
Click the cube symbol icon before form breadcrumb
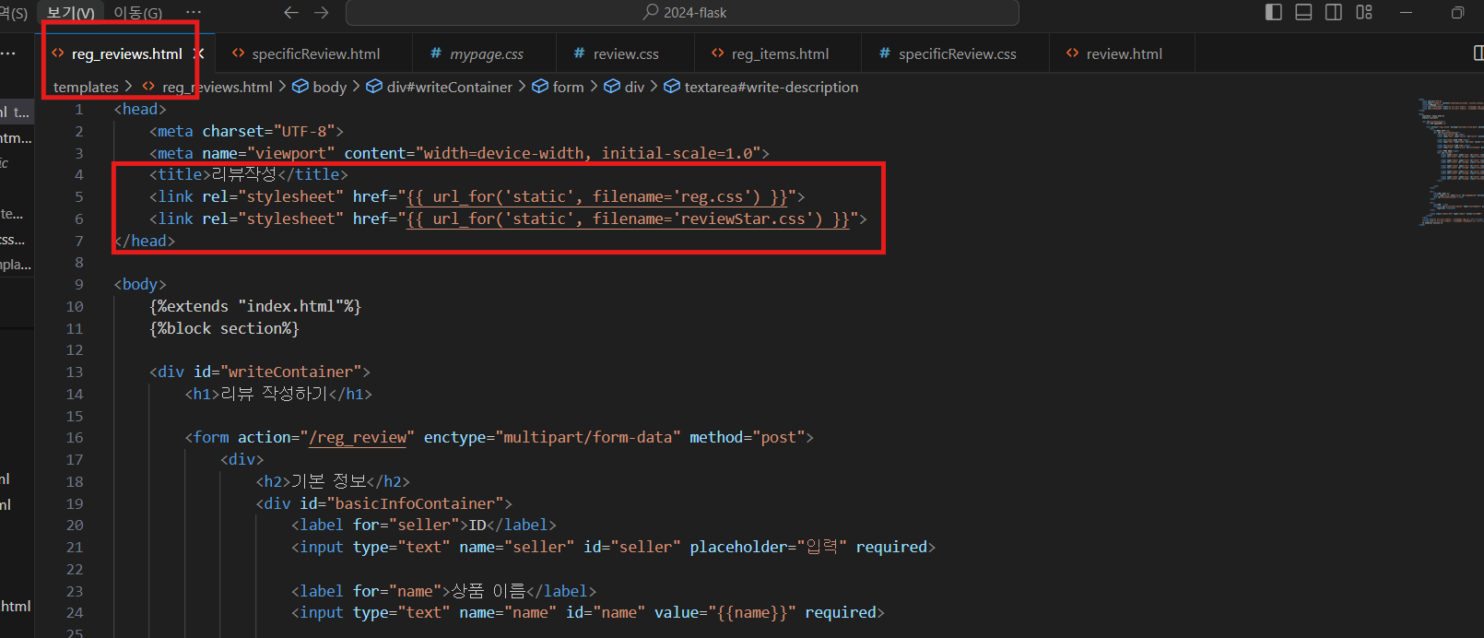[x=539, y=87]
